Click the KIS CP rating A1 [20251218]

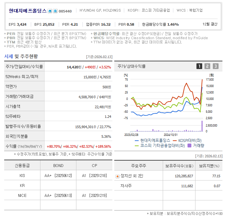(x=94, y=176)
